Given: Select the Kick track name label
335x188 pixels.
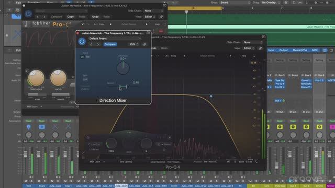Looking at the screenshot, I should [28, 186].
